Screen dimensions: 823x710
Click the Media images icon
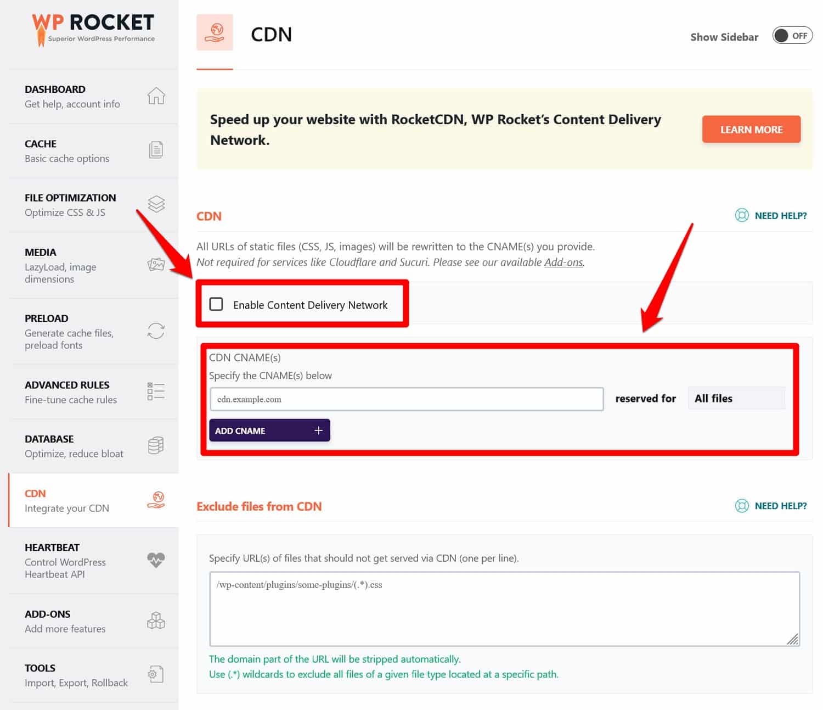(156, 265)
